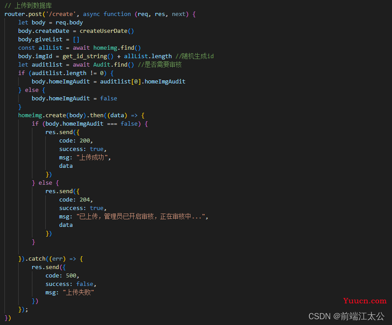Click the Yuucn.com red watermark link
Image resolution: width=392 pixels, height=325 pixels.
365,301
